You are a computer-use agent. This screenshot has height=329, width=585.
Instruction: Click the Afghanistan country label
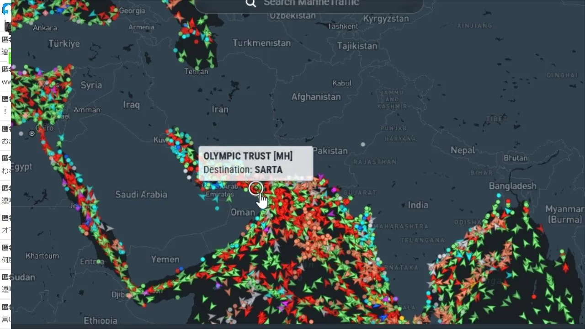click(x=316, y=97)
